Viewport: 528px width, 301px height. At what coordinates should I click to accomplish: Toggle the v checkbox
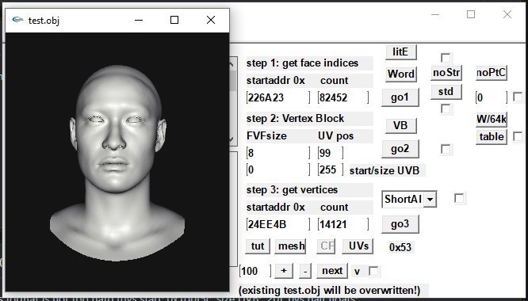tap(373, 271)
